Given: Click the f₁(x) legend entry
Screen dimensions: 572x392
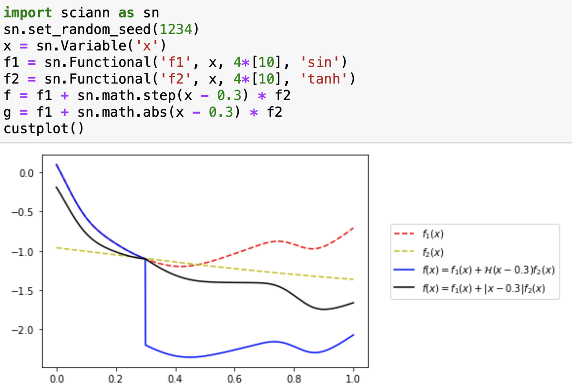Looking at the screenshot, I should point(419,234).
